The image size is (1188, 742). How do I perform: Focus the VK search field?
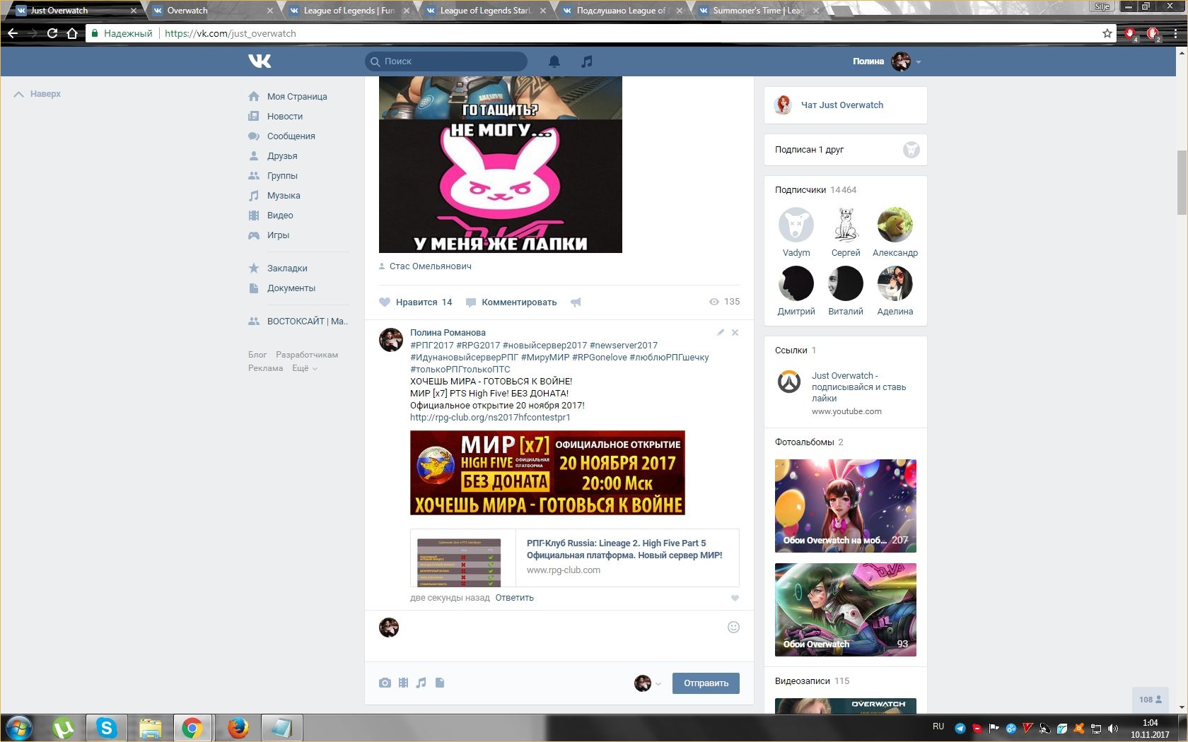[446, 61]
